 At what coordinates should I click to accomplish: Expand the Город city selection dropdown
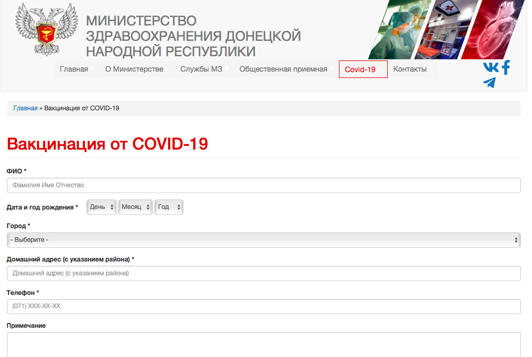coord(264,240)
